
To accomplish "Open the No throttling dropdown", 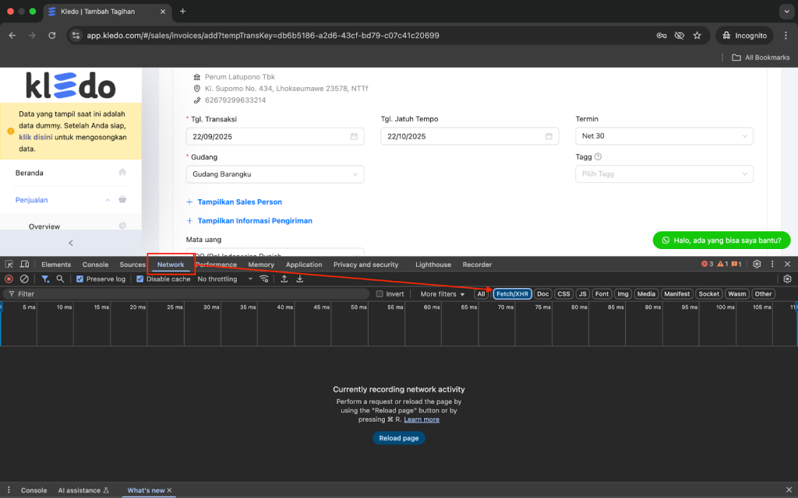I will [224, 279].
